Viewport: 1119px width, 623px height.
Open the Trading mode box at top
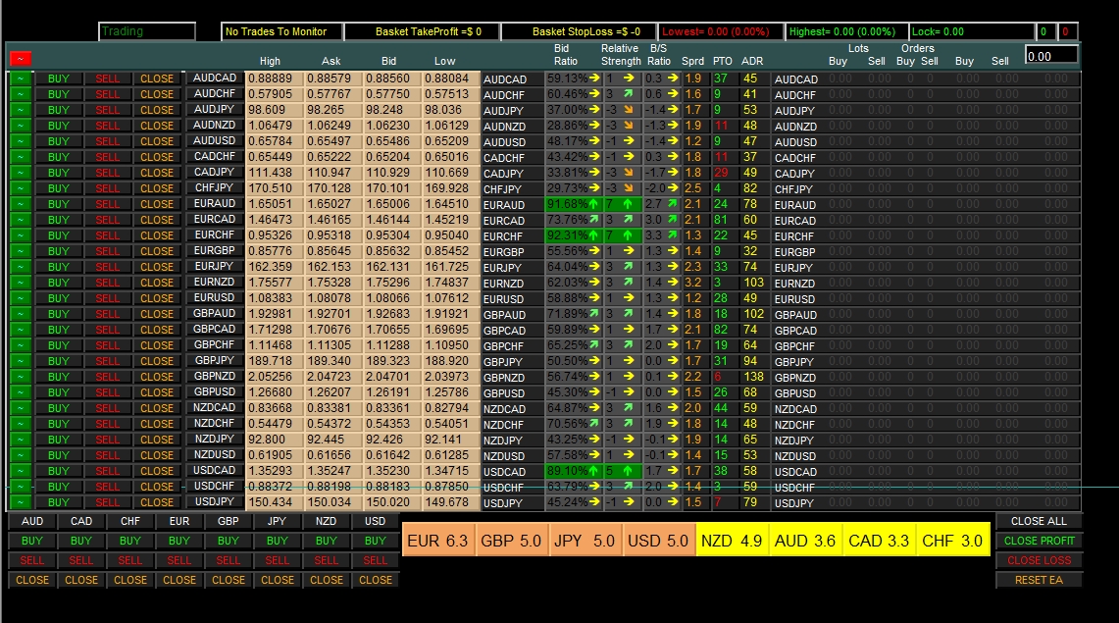147,31
